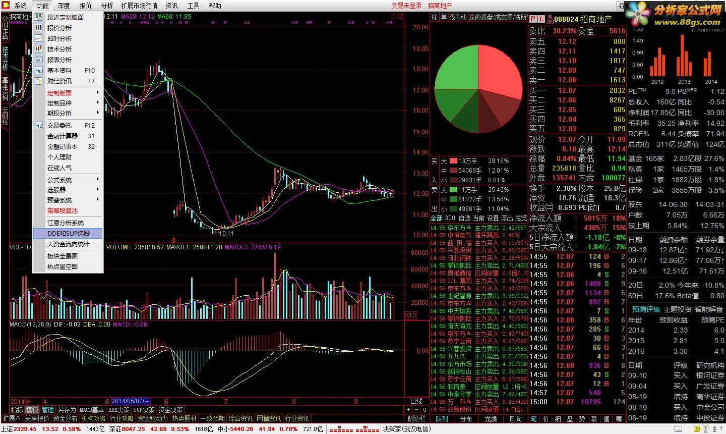Switch to 智能解盘 tab in right panel
Viewport: 726px width, 434px height.
tap(709, 309)
